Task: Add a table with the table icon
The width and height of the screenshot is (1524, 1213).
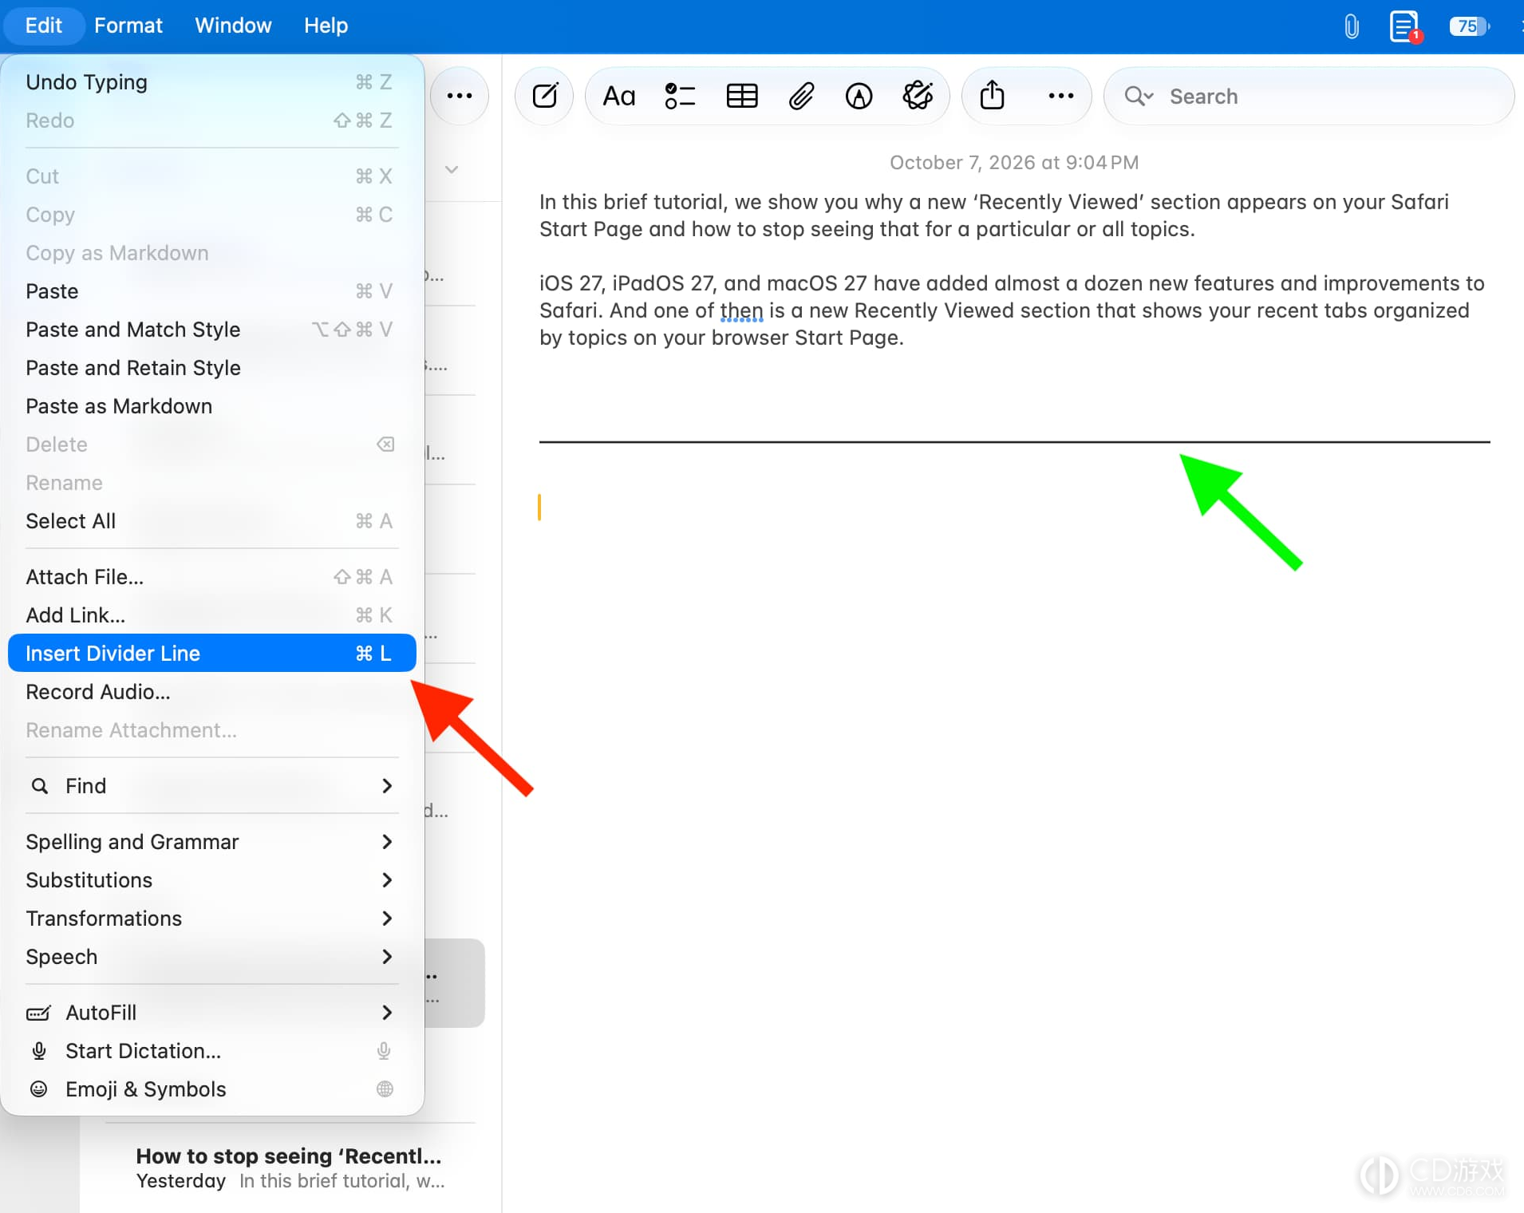Action: pyautogui.click(x=741, y=96)
